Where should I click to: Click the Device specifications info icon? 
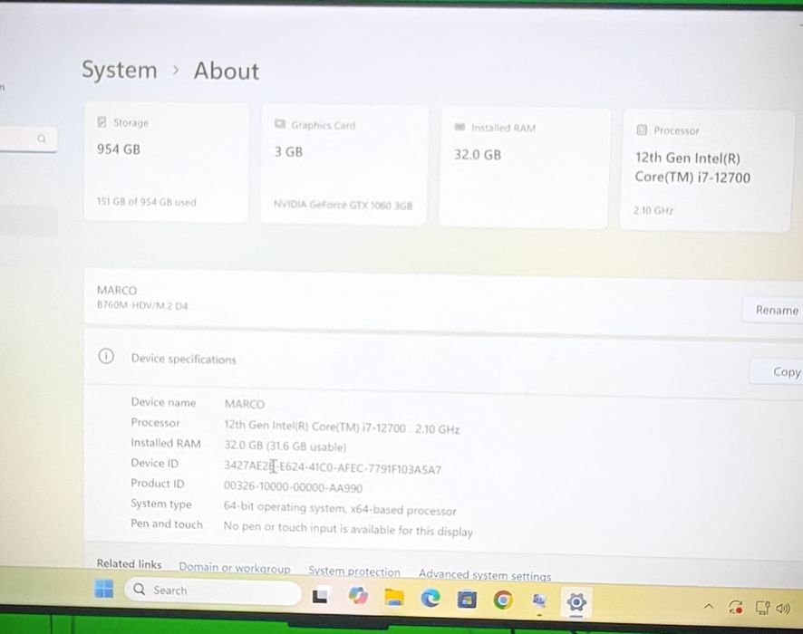106,356
